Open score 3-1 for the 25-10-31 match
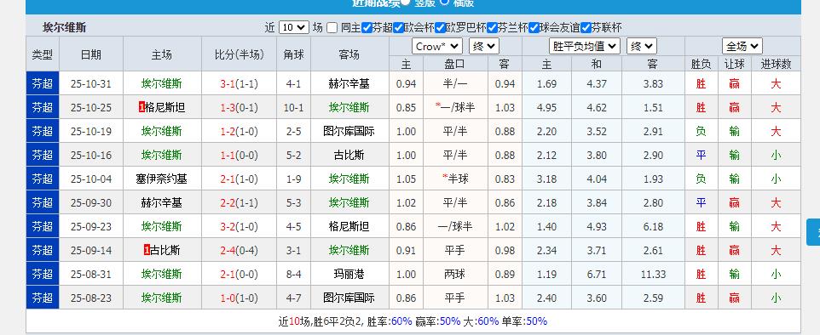Viewport: 820px width, 335px height. [x=227, y=83]
